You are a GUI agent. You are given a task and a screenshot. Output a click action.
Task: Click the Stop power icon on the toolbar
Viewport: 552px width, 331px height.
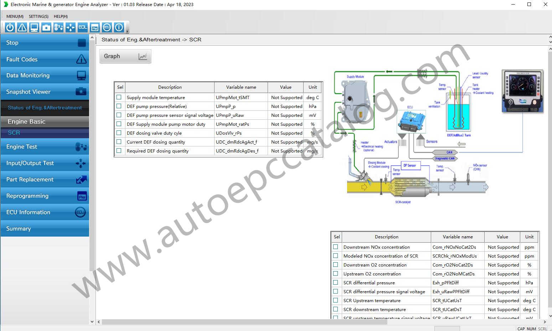(10, 27)
